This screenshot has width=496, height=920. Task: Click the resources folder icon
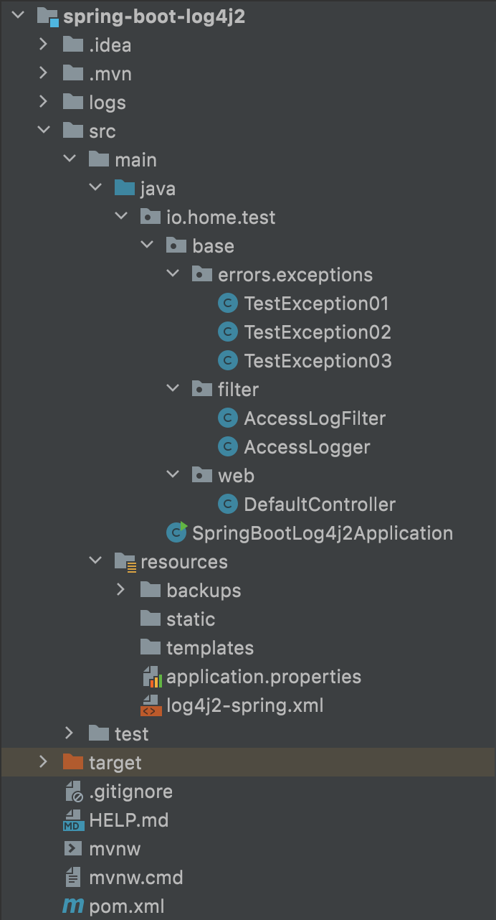(x=125, y=562)
